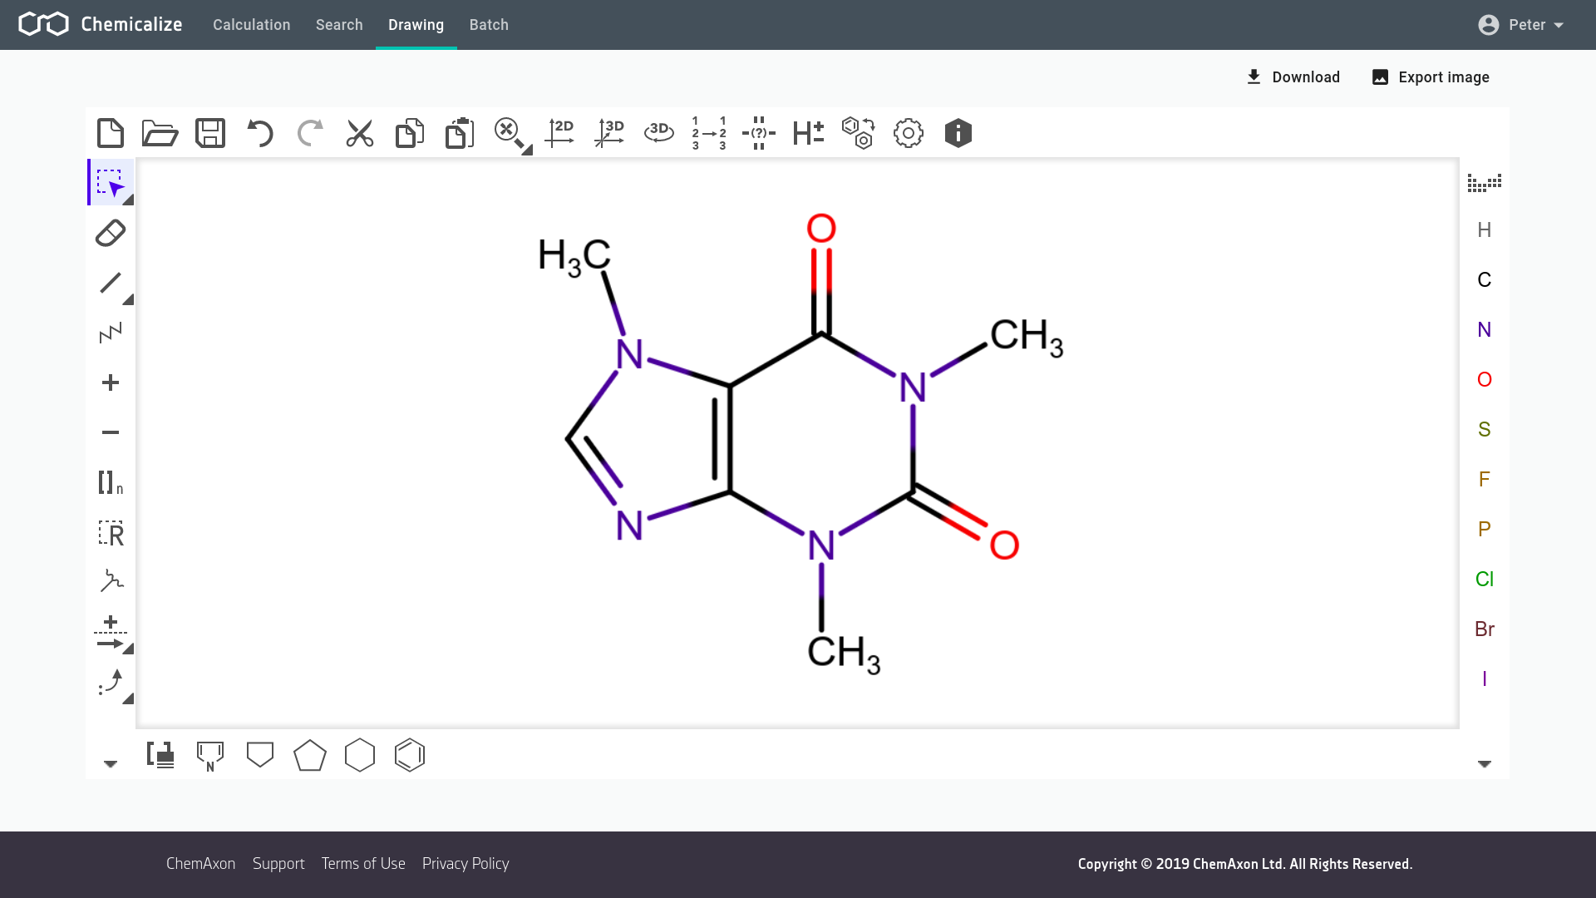The image size is (1596, 898).
Task: Toggle explicit hydrogens H± button
Action: click(x=809, y=133)
